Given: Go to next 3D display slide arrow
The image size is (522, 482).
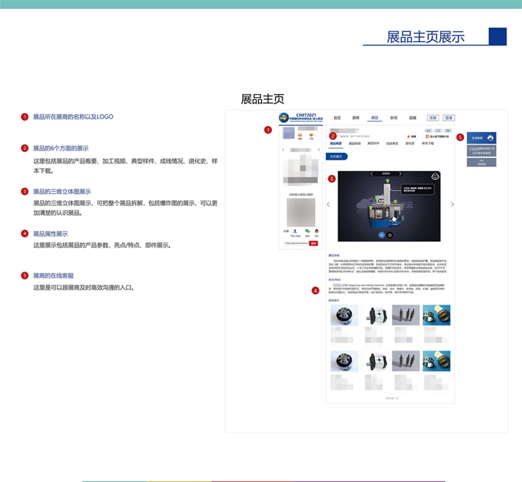Looking at the screenshot, I should tap(452, 204).
